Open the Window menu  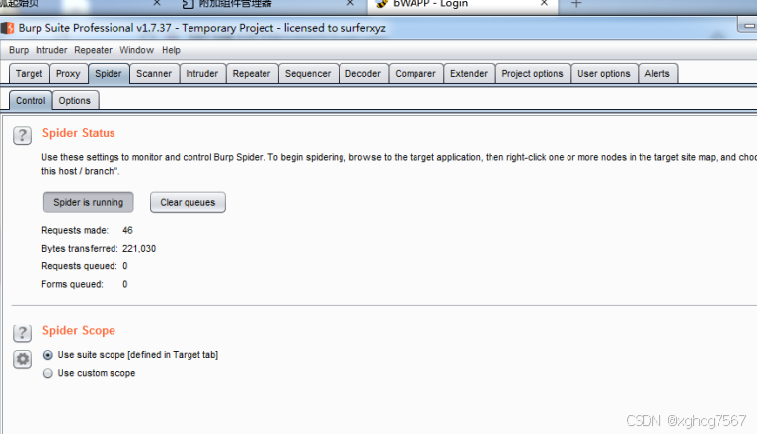(x=136, y=50)
